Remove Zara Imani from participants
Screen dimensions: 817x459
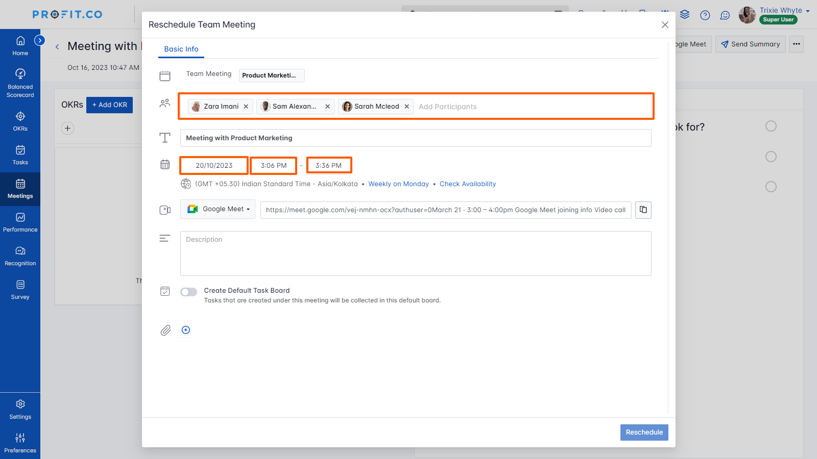click(246, 107)
